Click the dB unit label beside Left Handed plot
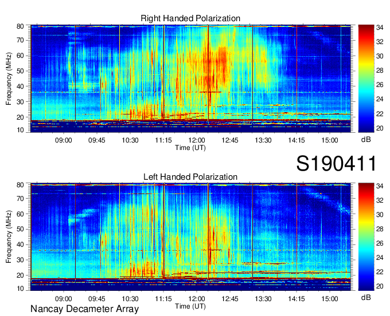This screenshot has height=316, width=390. point(366,297)
